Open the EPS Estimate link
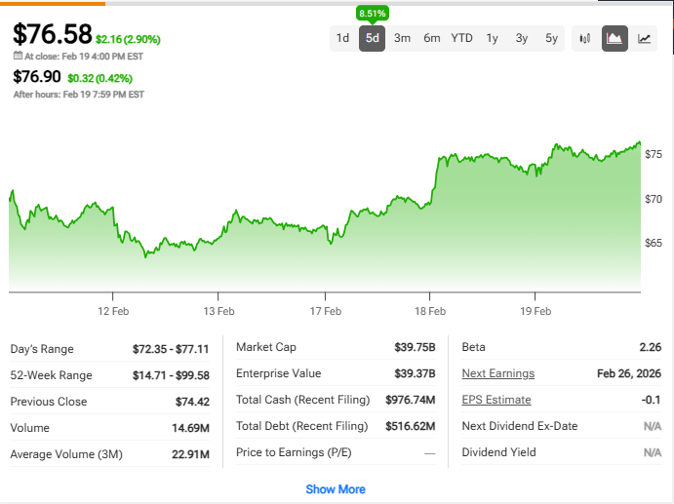This screenshot has height=504, width=674. [x=496, y=400]
